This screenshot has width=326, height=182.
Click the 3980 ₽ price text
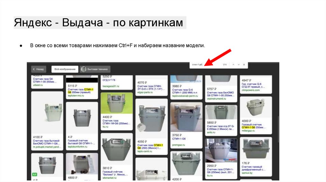point(177,86)
